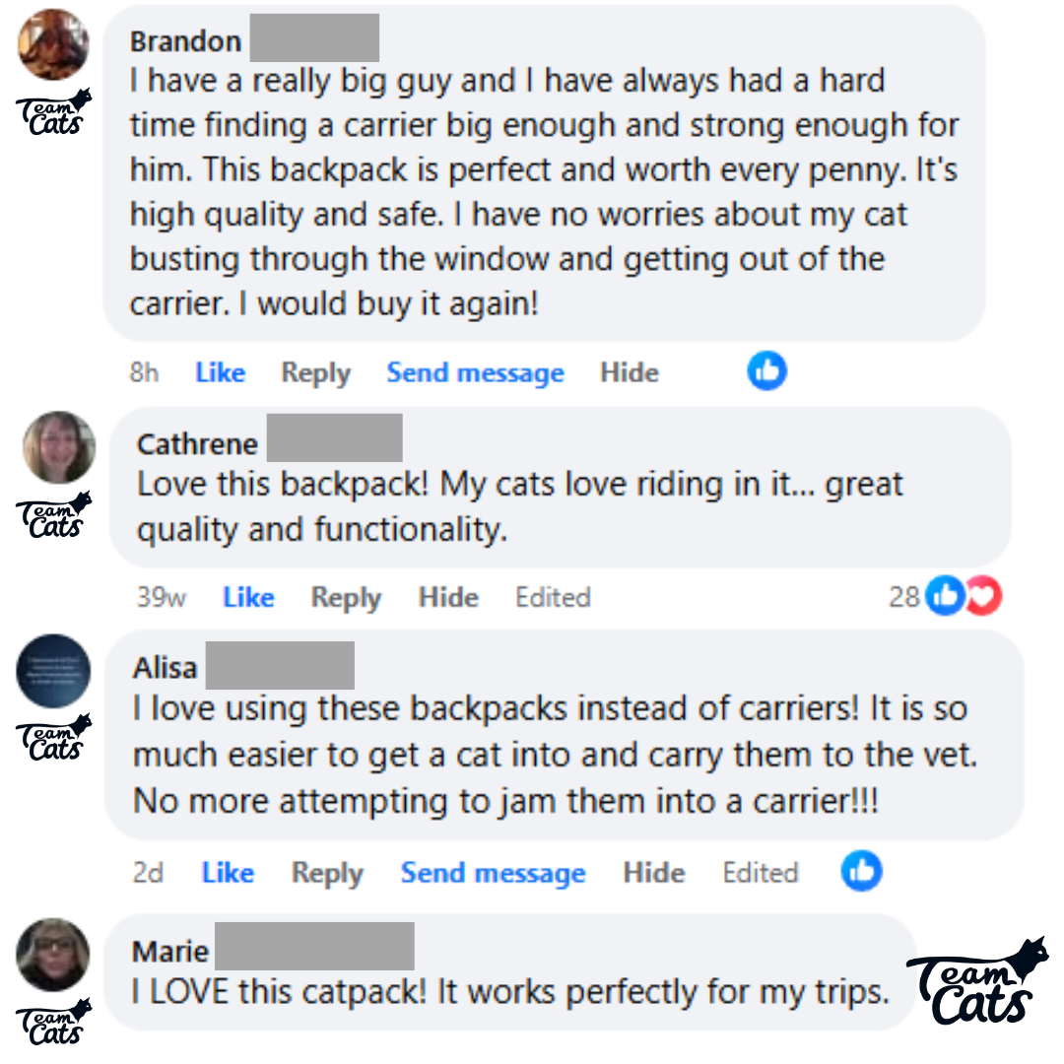Send message to Brandon
This screenshot has height=1064, width=1064.
[475, 373]
